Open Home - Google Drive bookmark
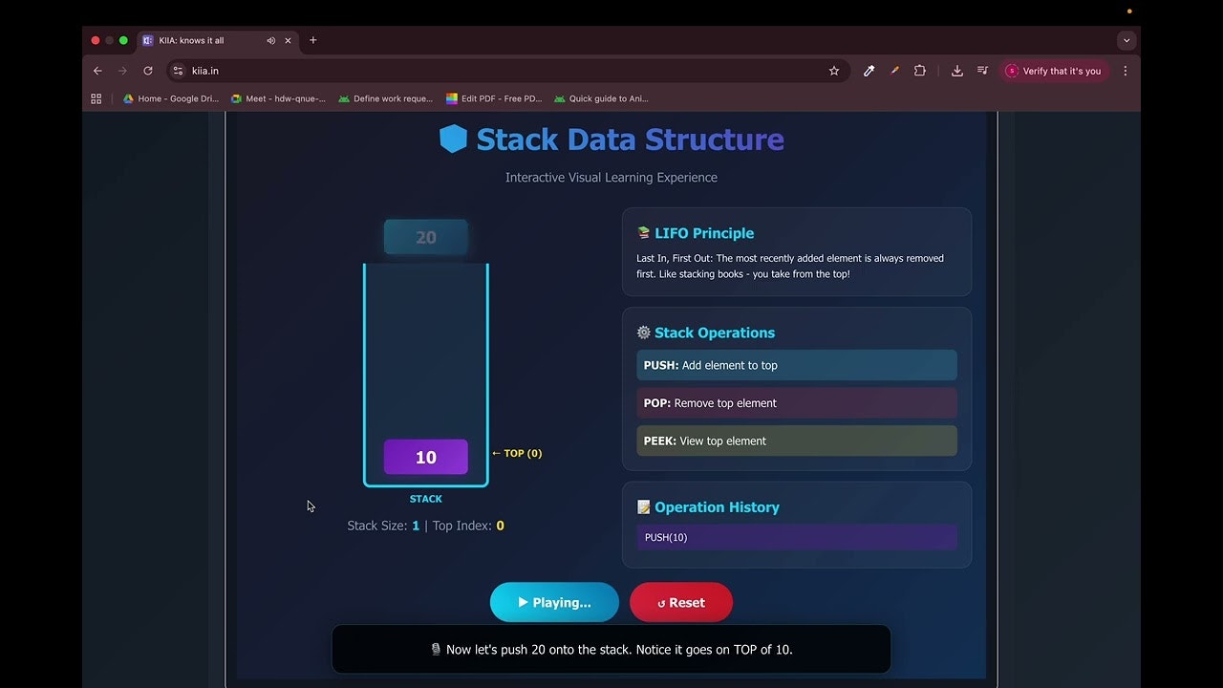Viewport: 1223px width, 688px height. click(x=170, y=98)
